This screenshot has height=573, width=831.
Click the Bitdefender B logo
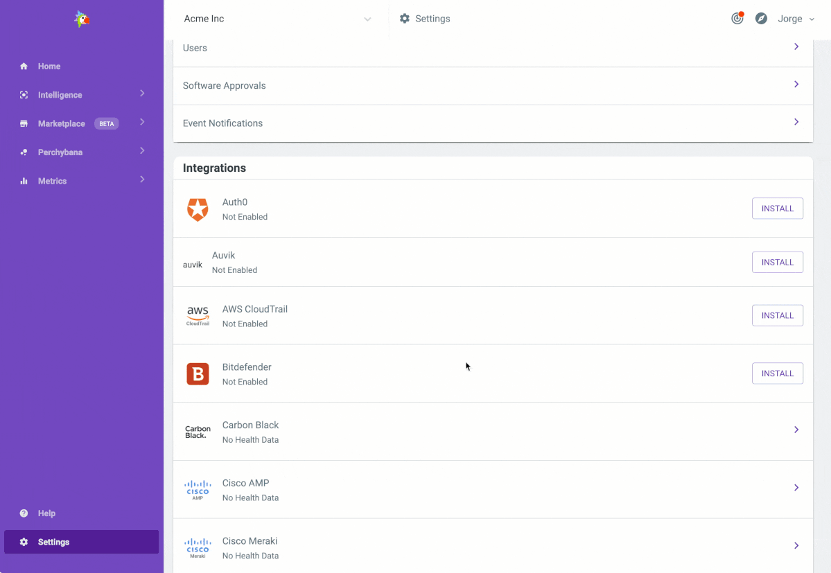pos(198,374)
